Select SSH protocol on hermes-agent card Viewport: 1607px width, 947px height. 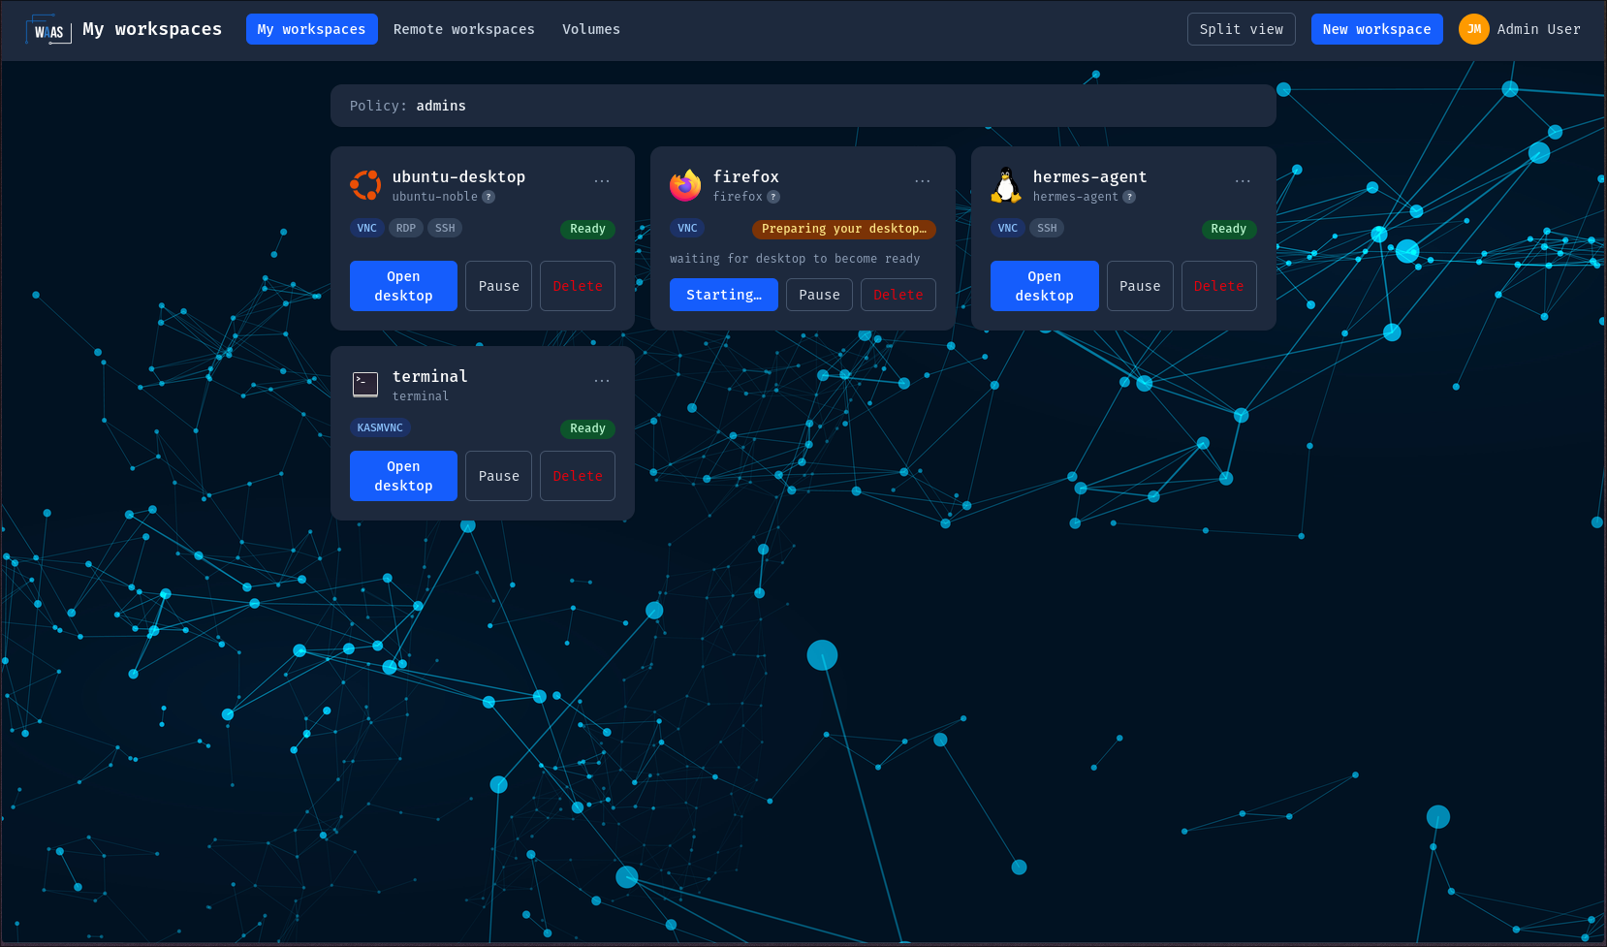click(x=1047, y=229)
